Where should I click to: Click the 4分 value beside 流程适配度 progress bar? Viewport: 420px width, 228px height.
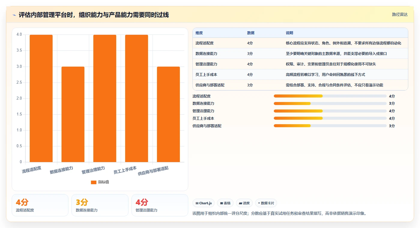click(392, 96)
